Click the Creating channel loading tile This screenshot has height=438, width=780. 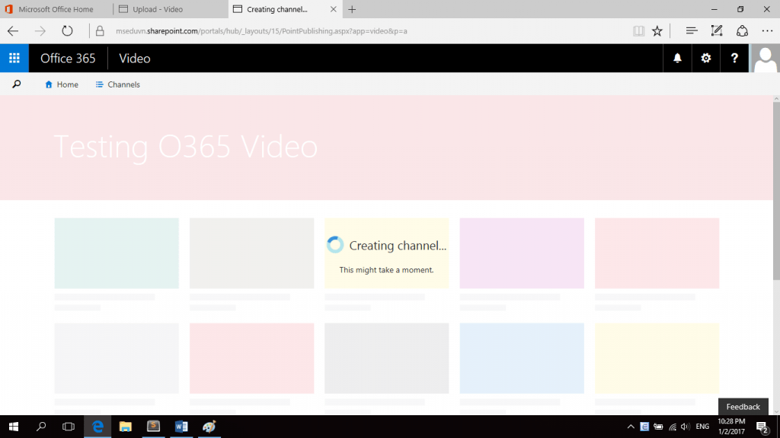click(386, 253)
